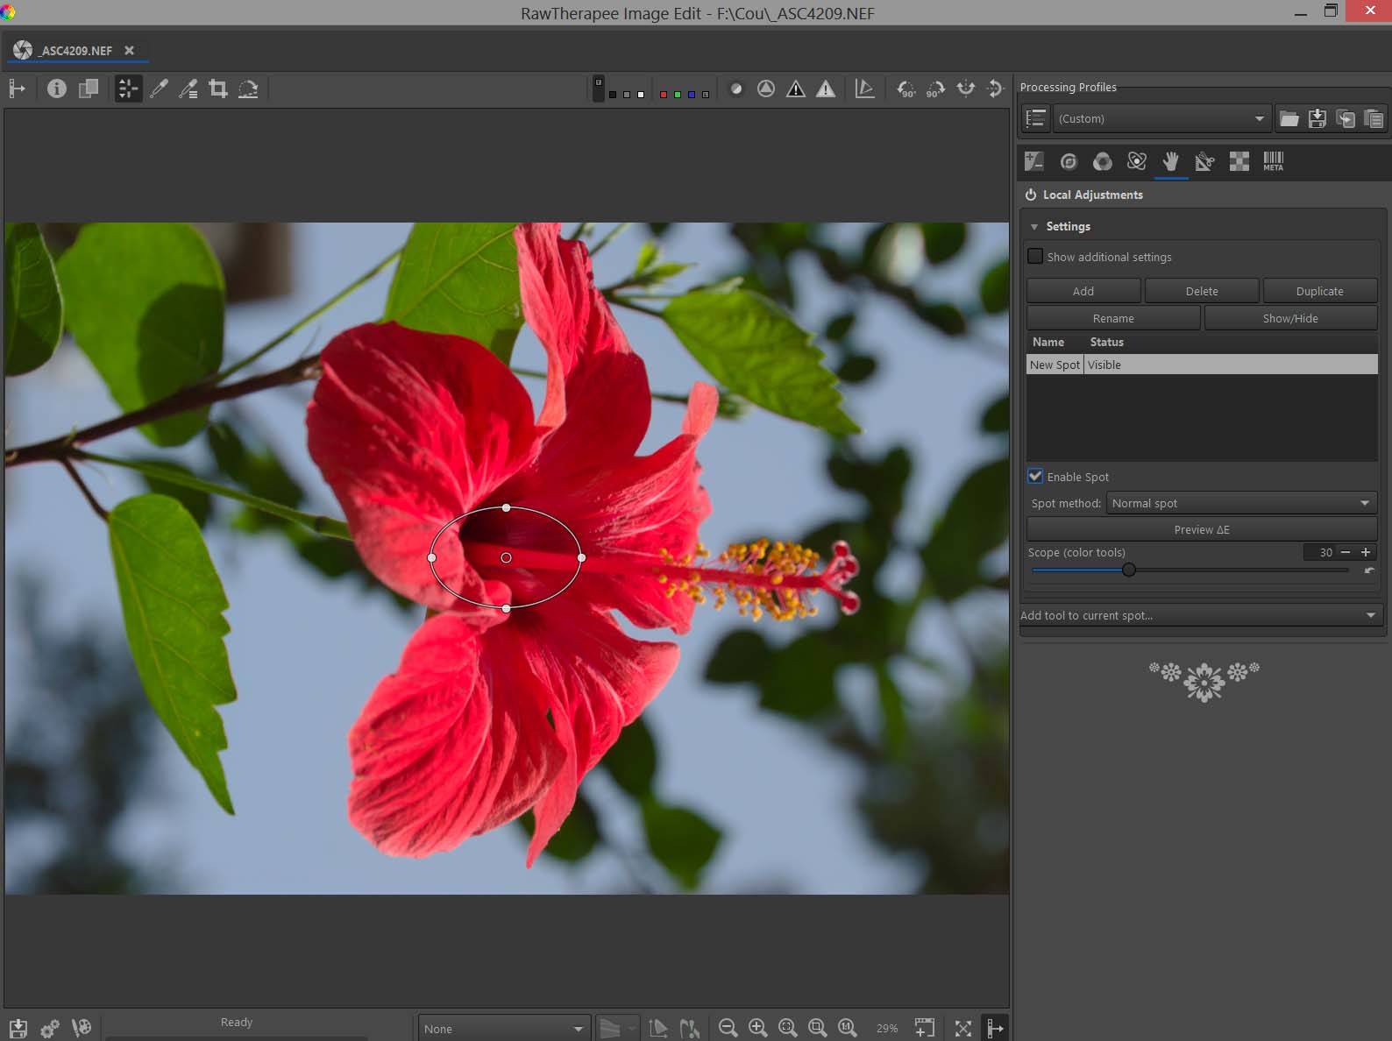This screenshot has width=1392, height=1041.
Task: Select the crop tool in toolbar
Action: coord(218,89)
